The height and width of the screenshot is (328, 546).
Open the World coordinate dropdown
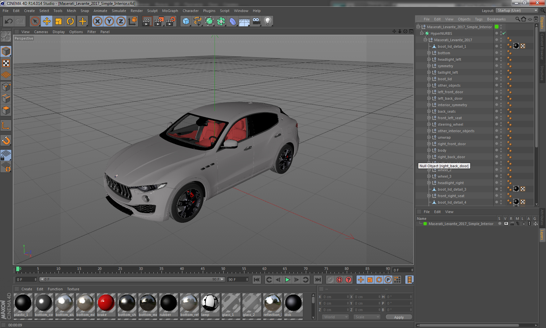(x=335, y=317)
